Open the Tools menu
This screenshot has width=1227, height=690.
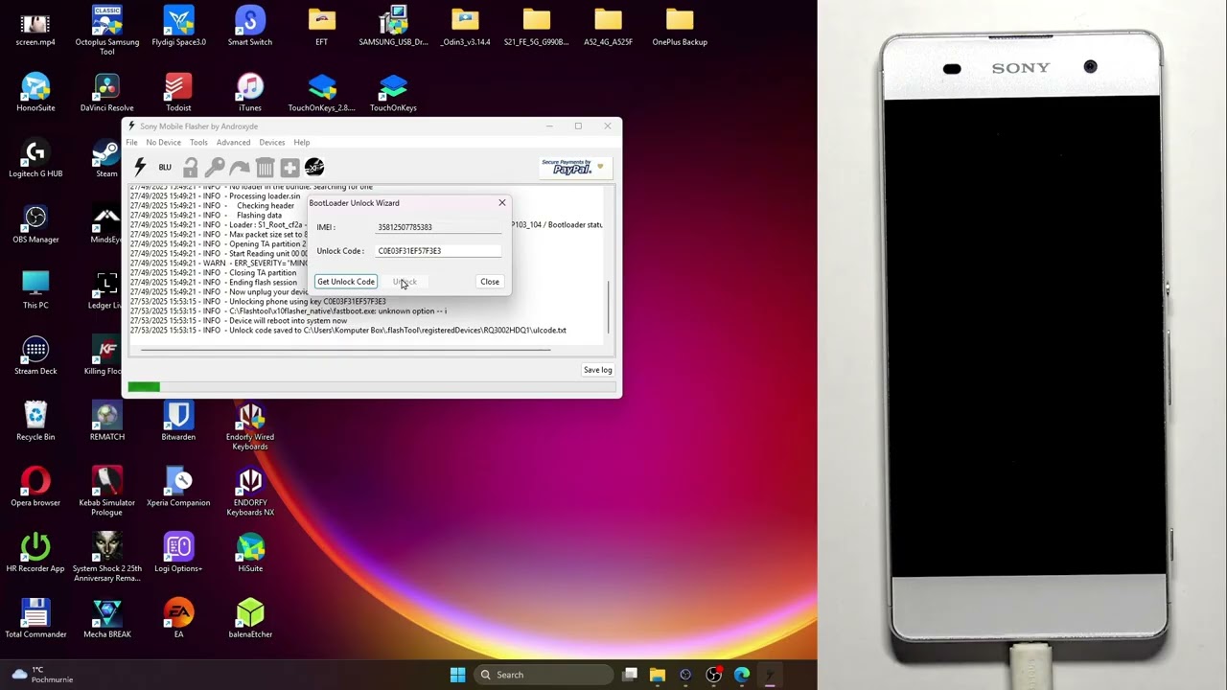198,143
